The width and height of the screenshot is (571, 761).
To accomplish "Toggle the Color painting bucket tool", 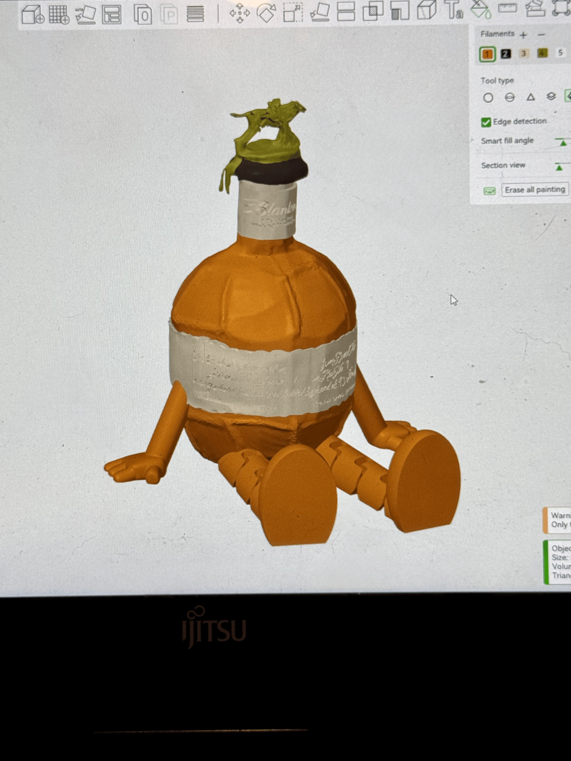I will (x=480, y=8).
